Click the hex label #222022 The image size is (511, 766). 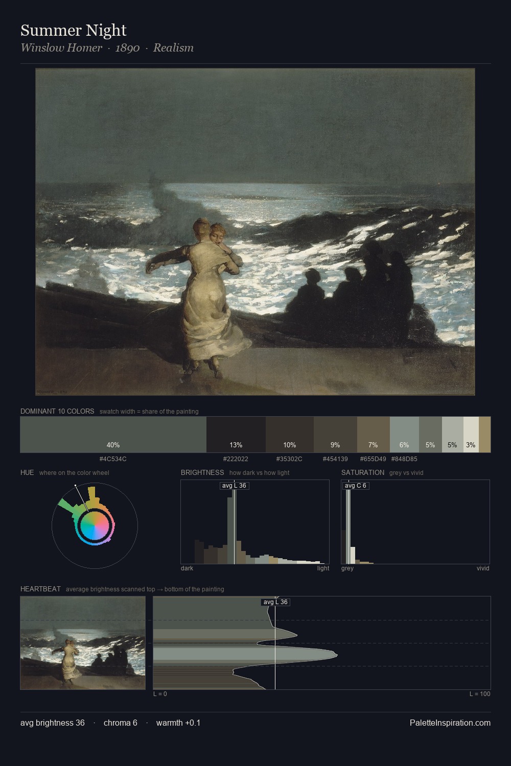coord(236,459)
